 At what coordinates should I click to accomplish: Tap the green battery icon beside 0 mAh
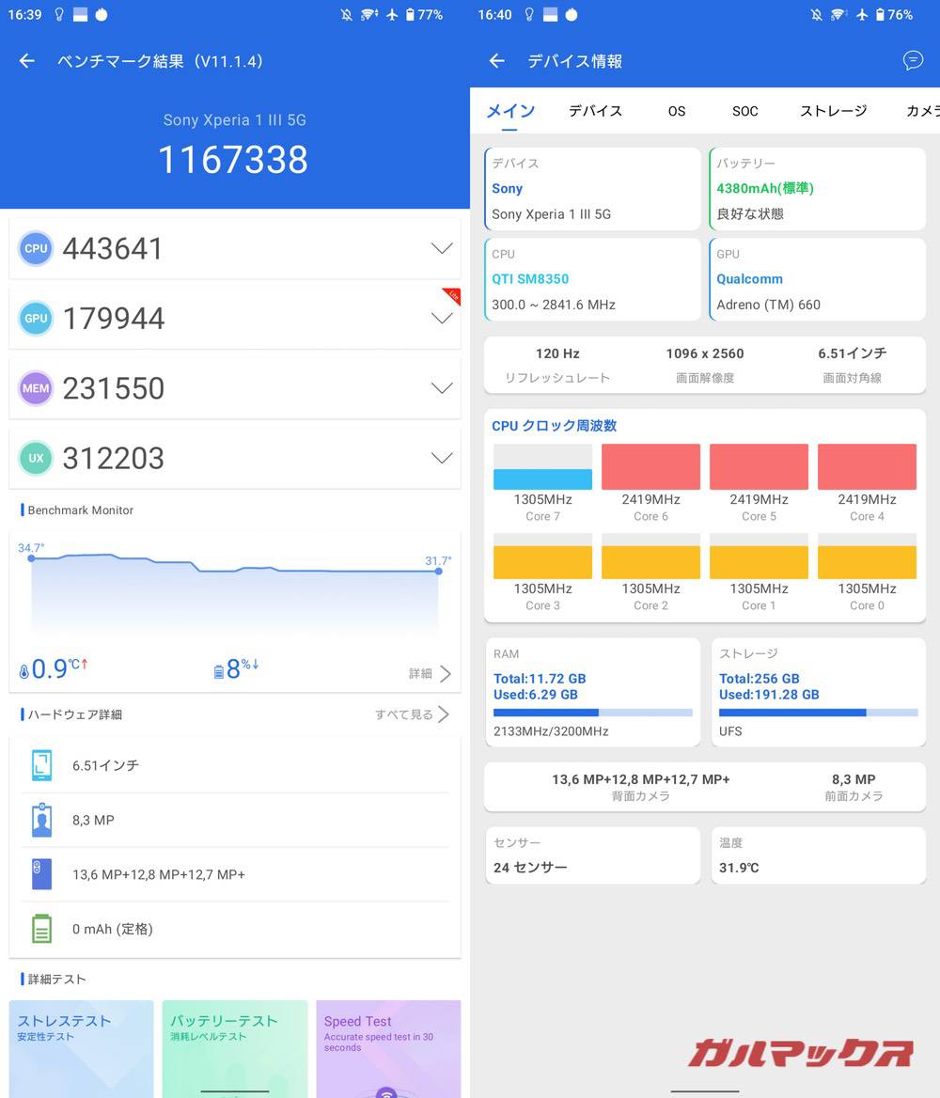click(x=42, y=929)
